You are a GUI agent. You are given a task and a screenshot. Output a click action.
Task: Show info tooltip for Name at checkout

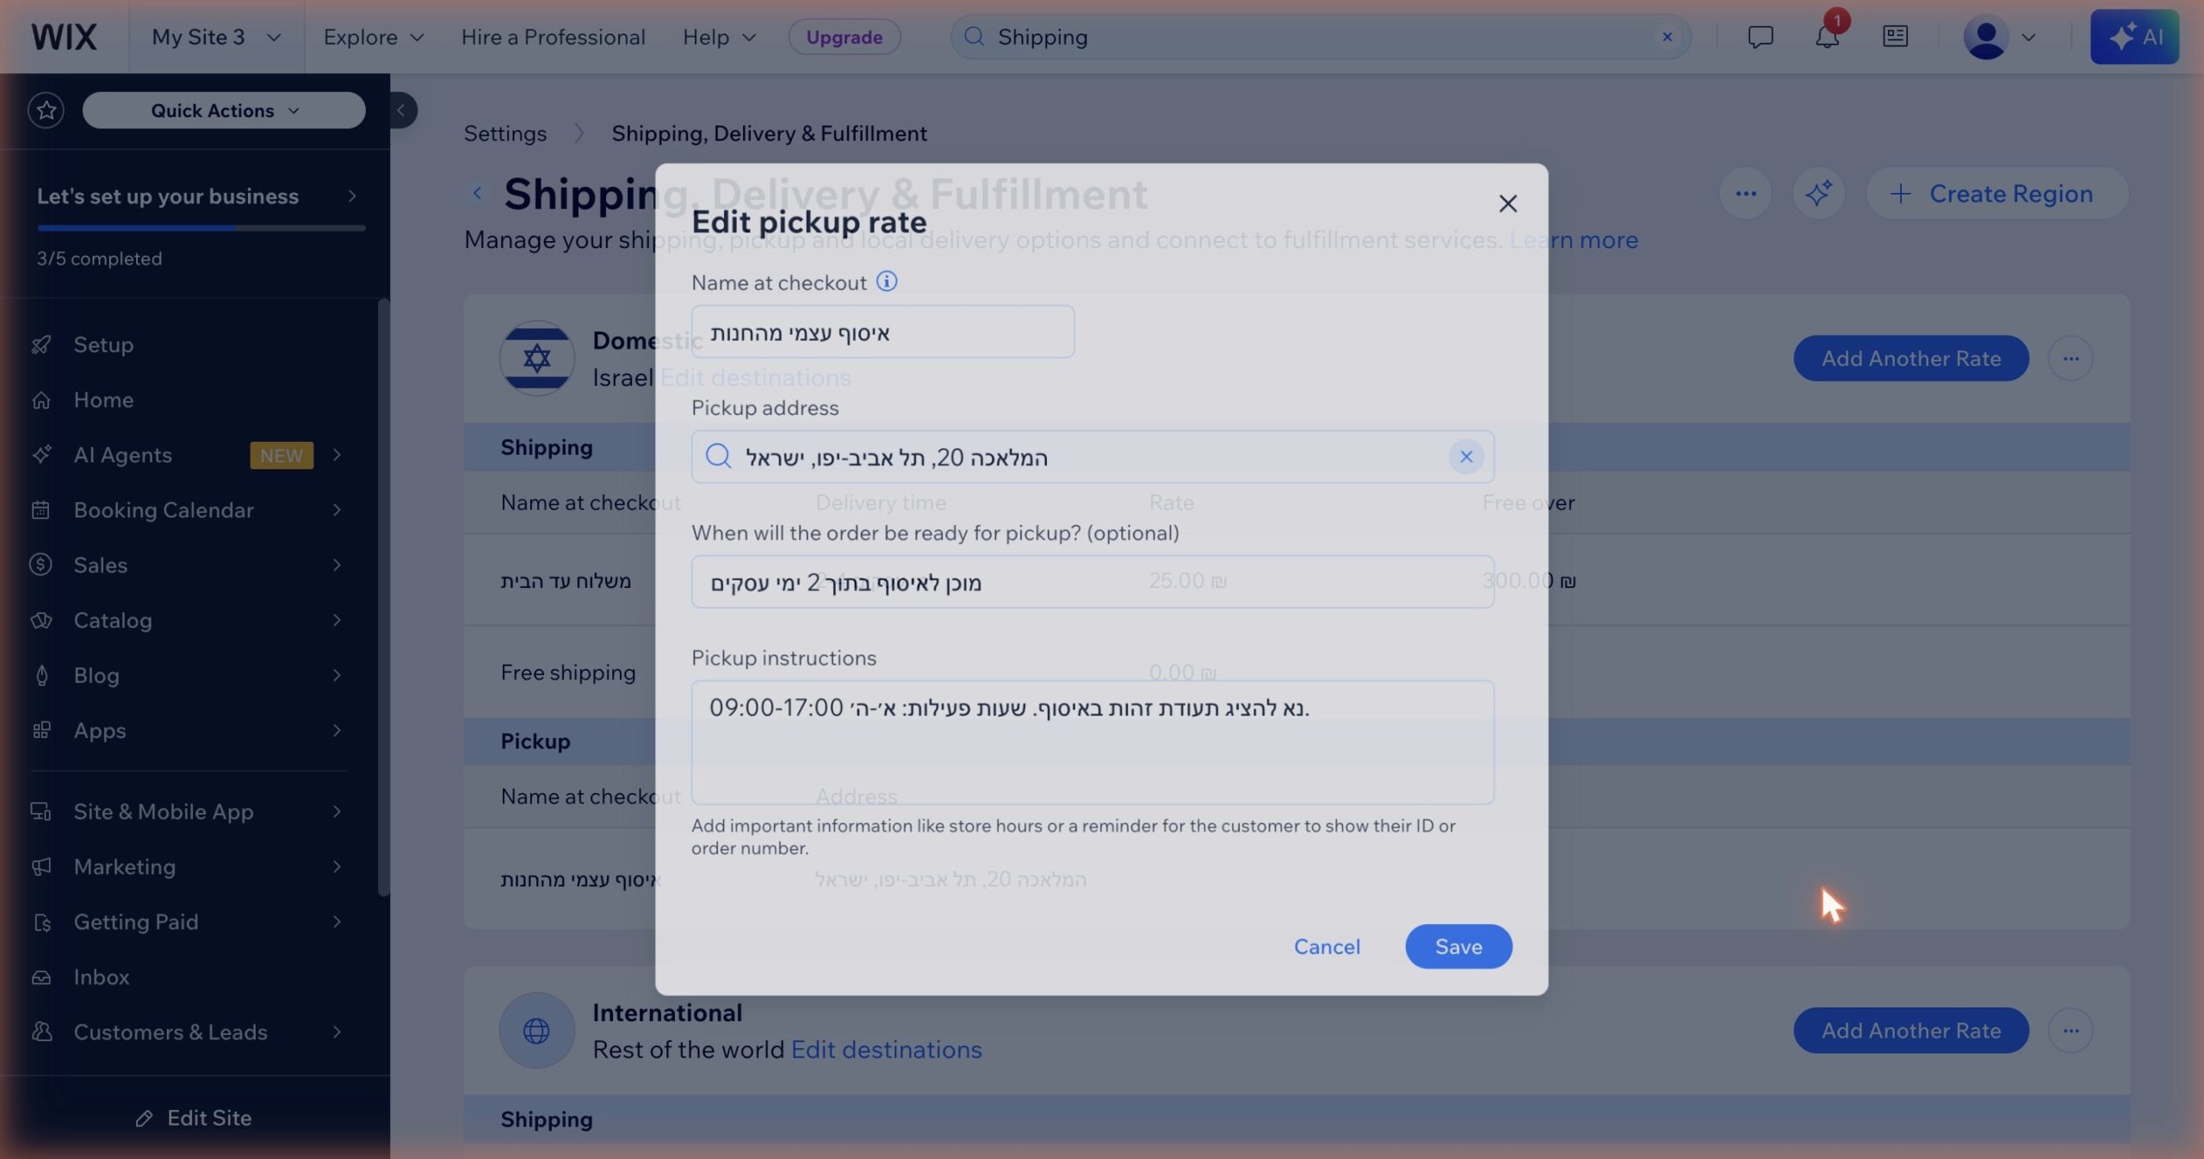point(887,282)
